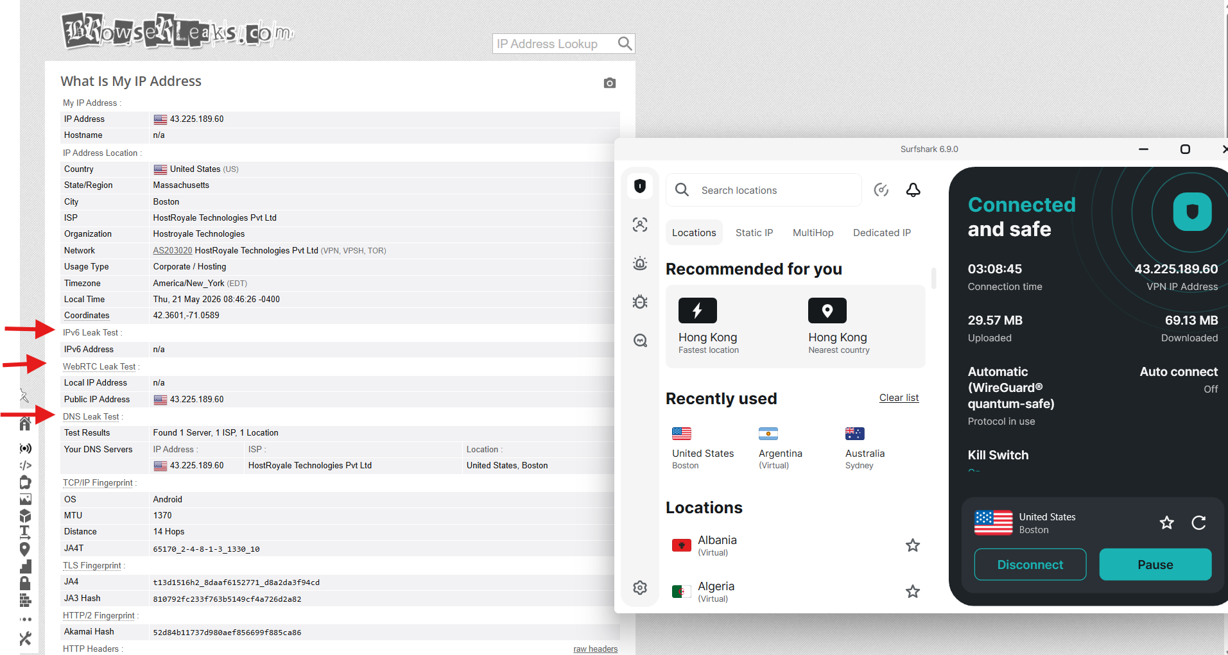
Task: Open Surfshark notifications bell
Action: pyautogui.click(x=913, y=190)
